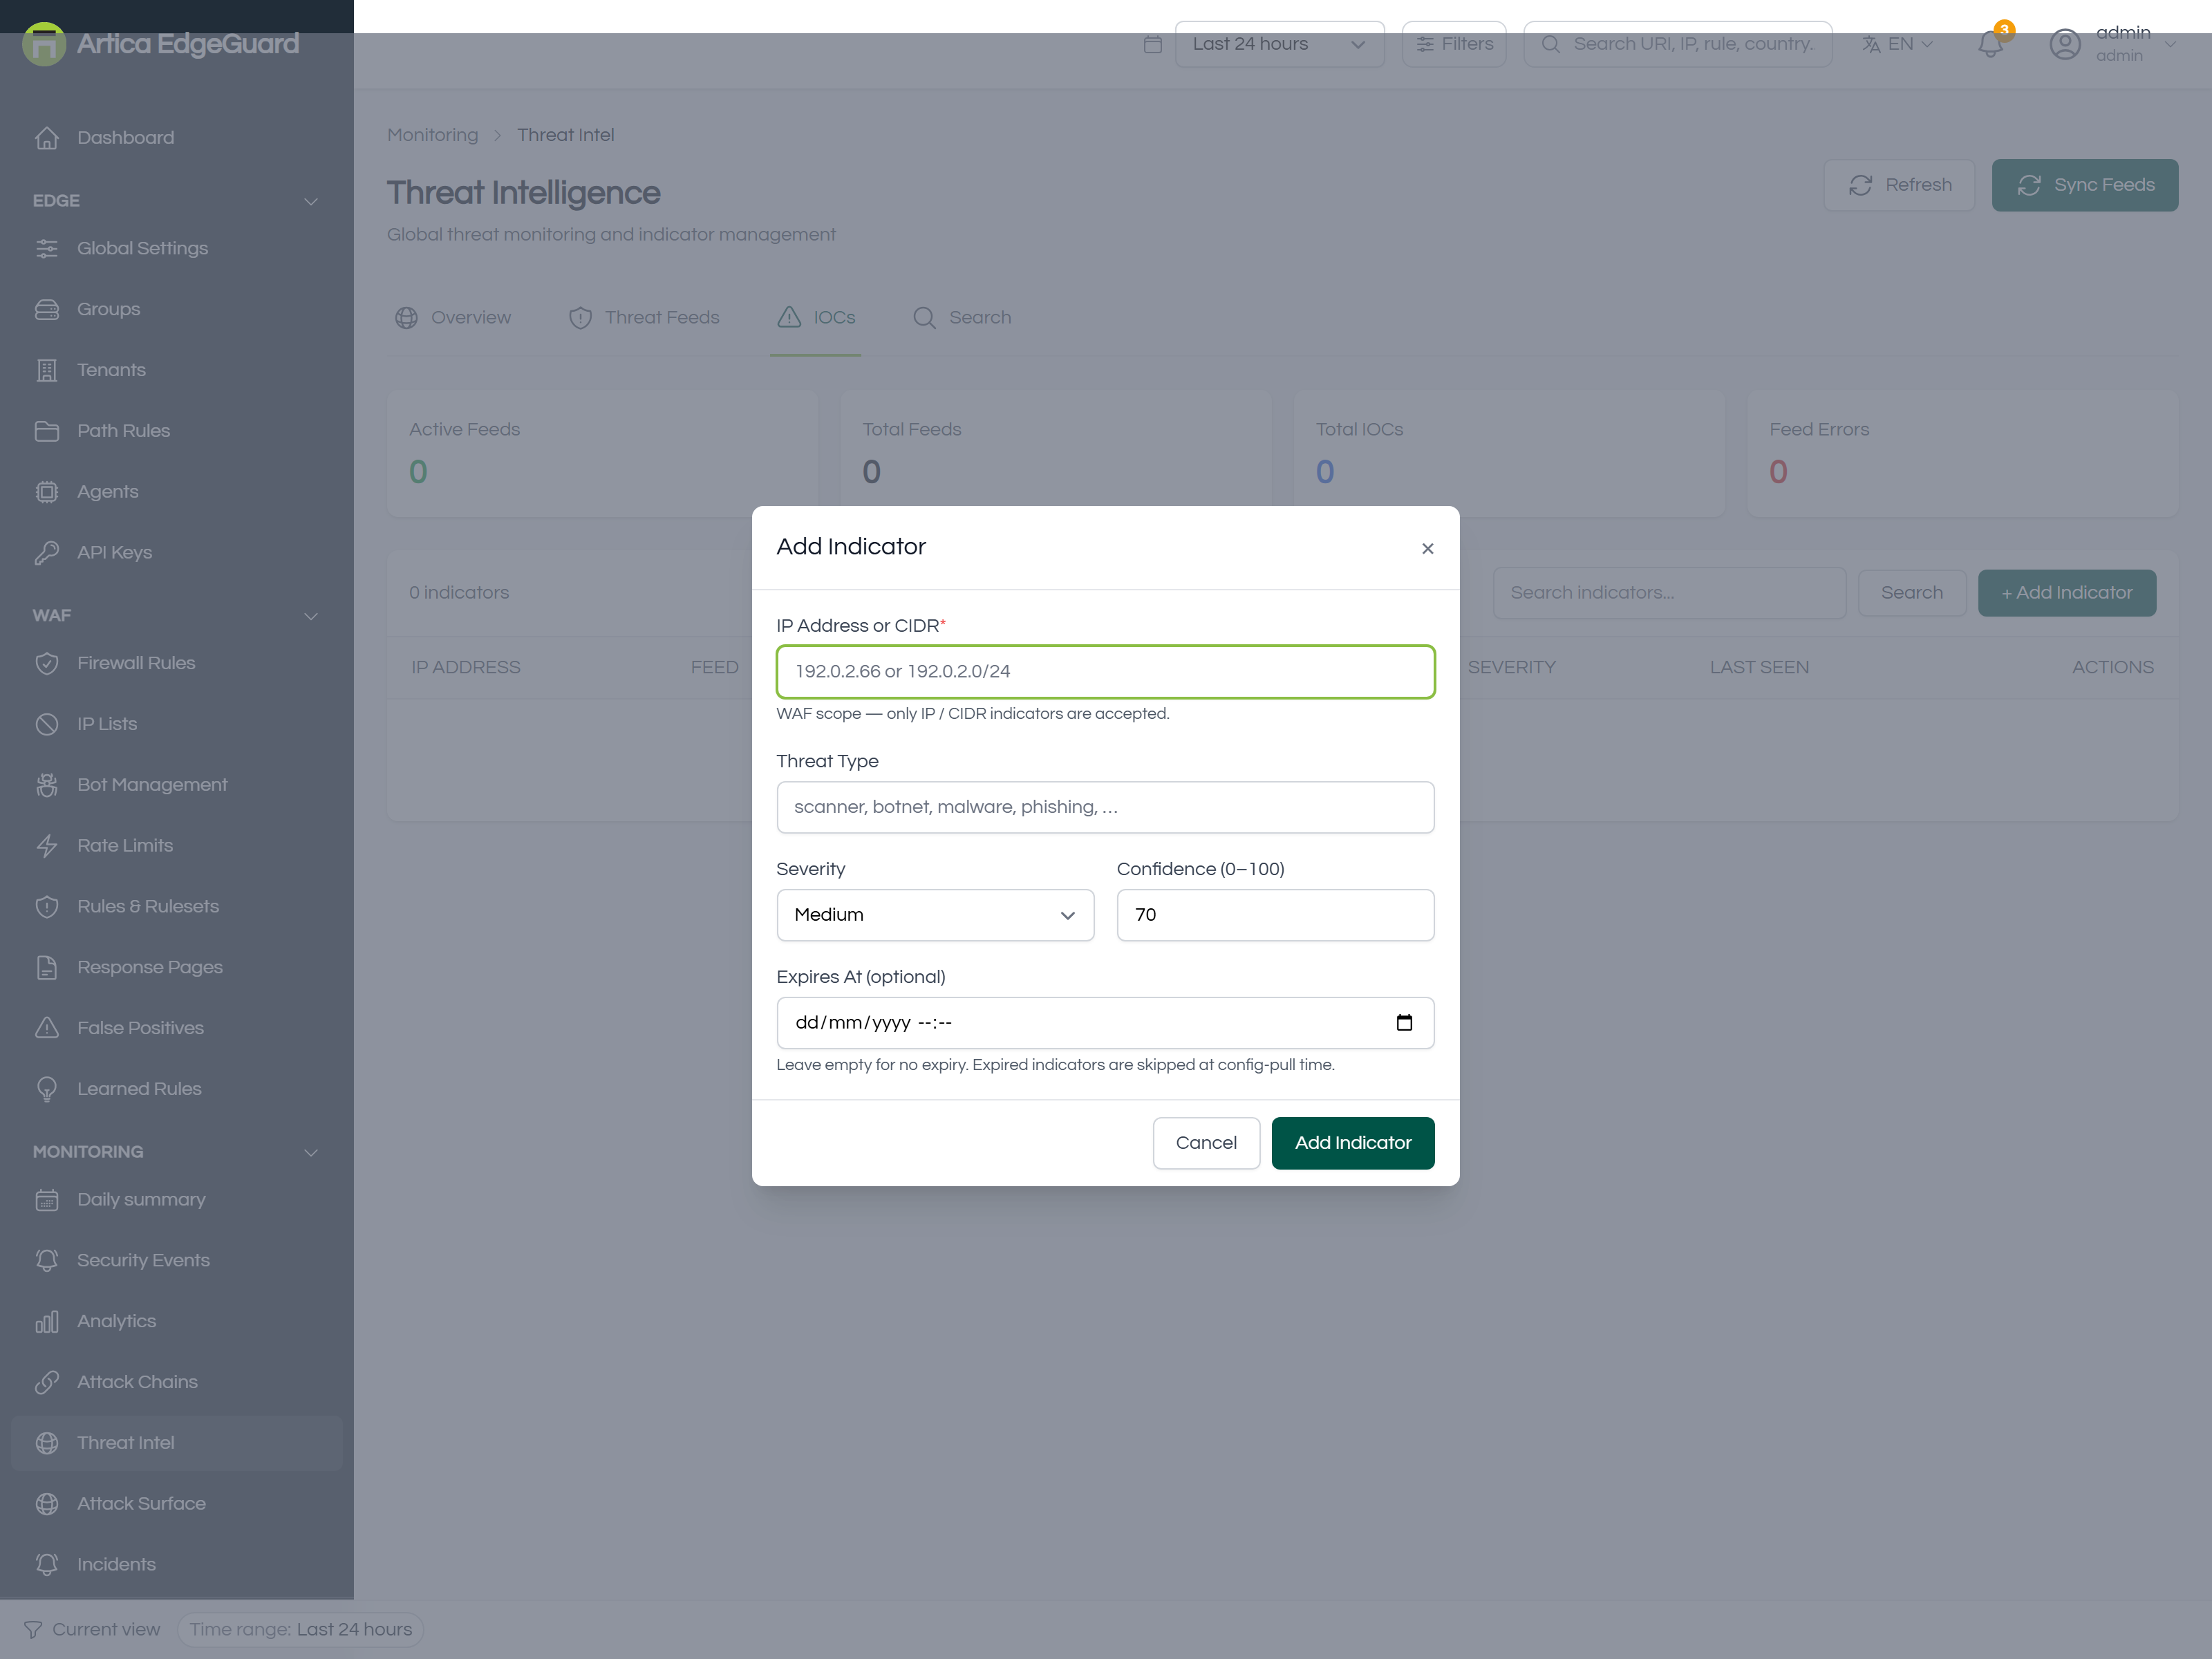The width and height of the screenshot is (2212, 1659).
Task: Close the Add Indicator dialog
Action: pos(1427,548)
